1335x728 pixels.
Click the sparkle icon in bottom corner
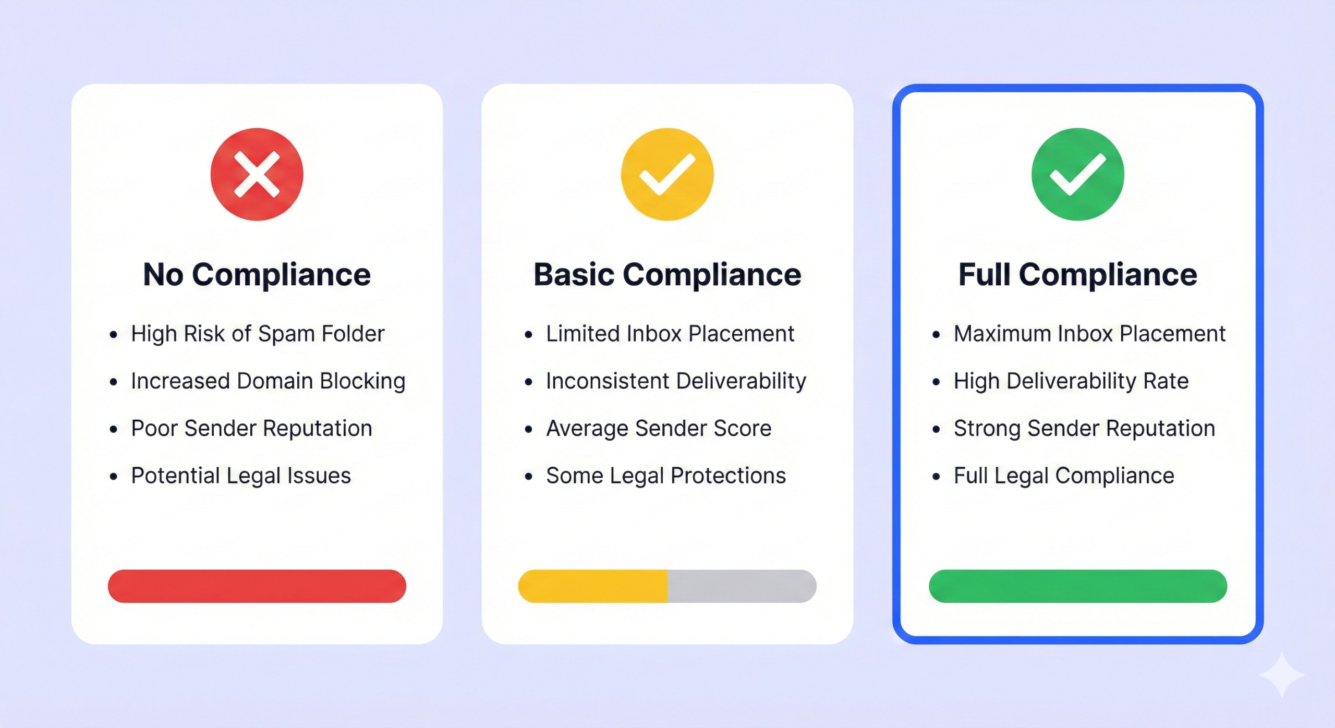[x=1282, y=674]
